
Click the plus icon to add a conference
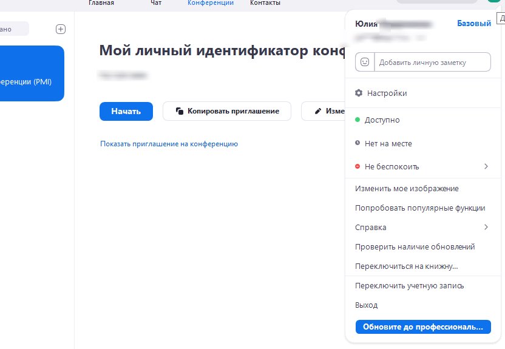point(60,29)
